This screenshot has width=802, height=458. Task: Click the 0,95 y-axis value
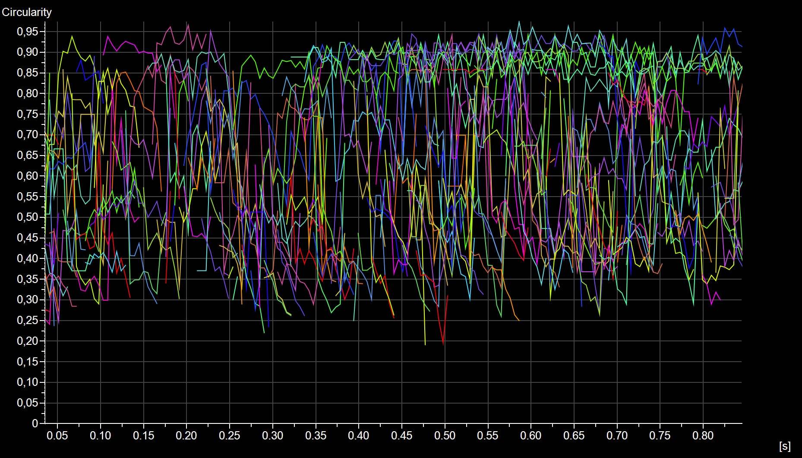coord(28,32)
